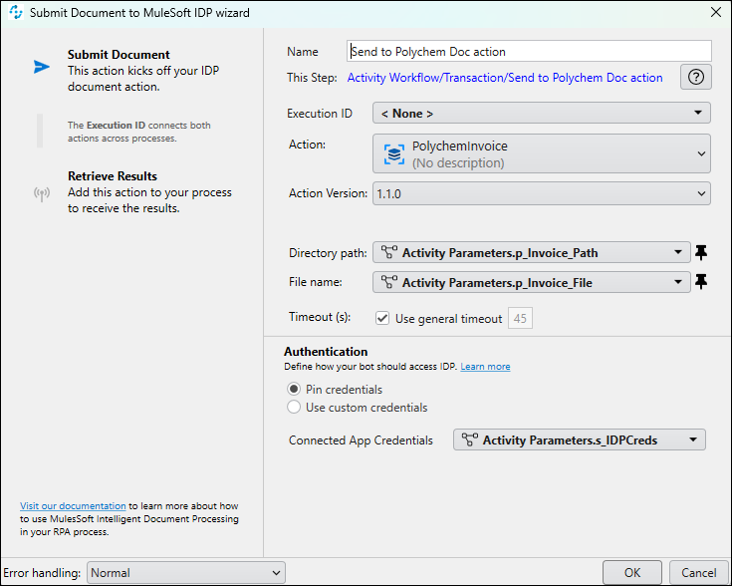Open the Visit our documentation link
Image resolution: width=732 pixels, height=586 pixels.
point(73,505)
